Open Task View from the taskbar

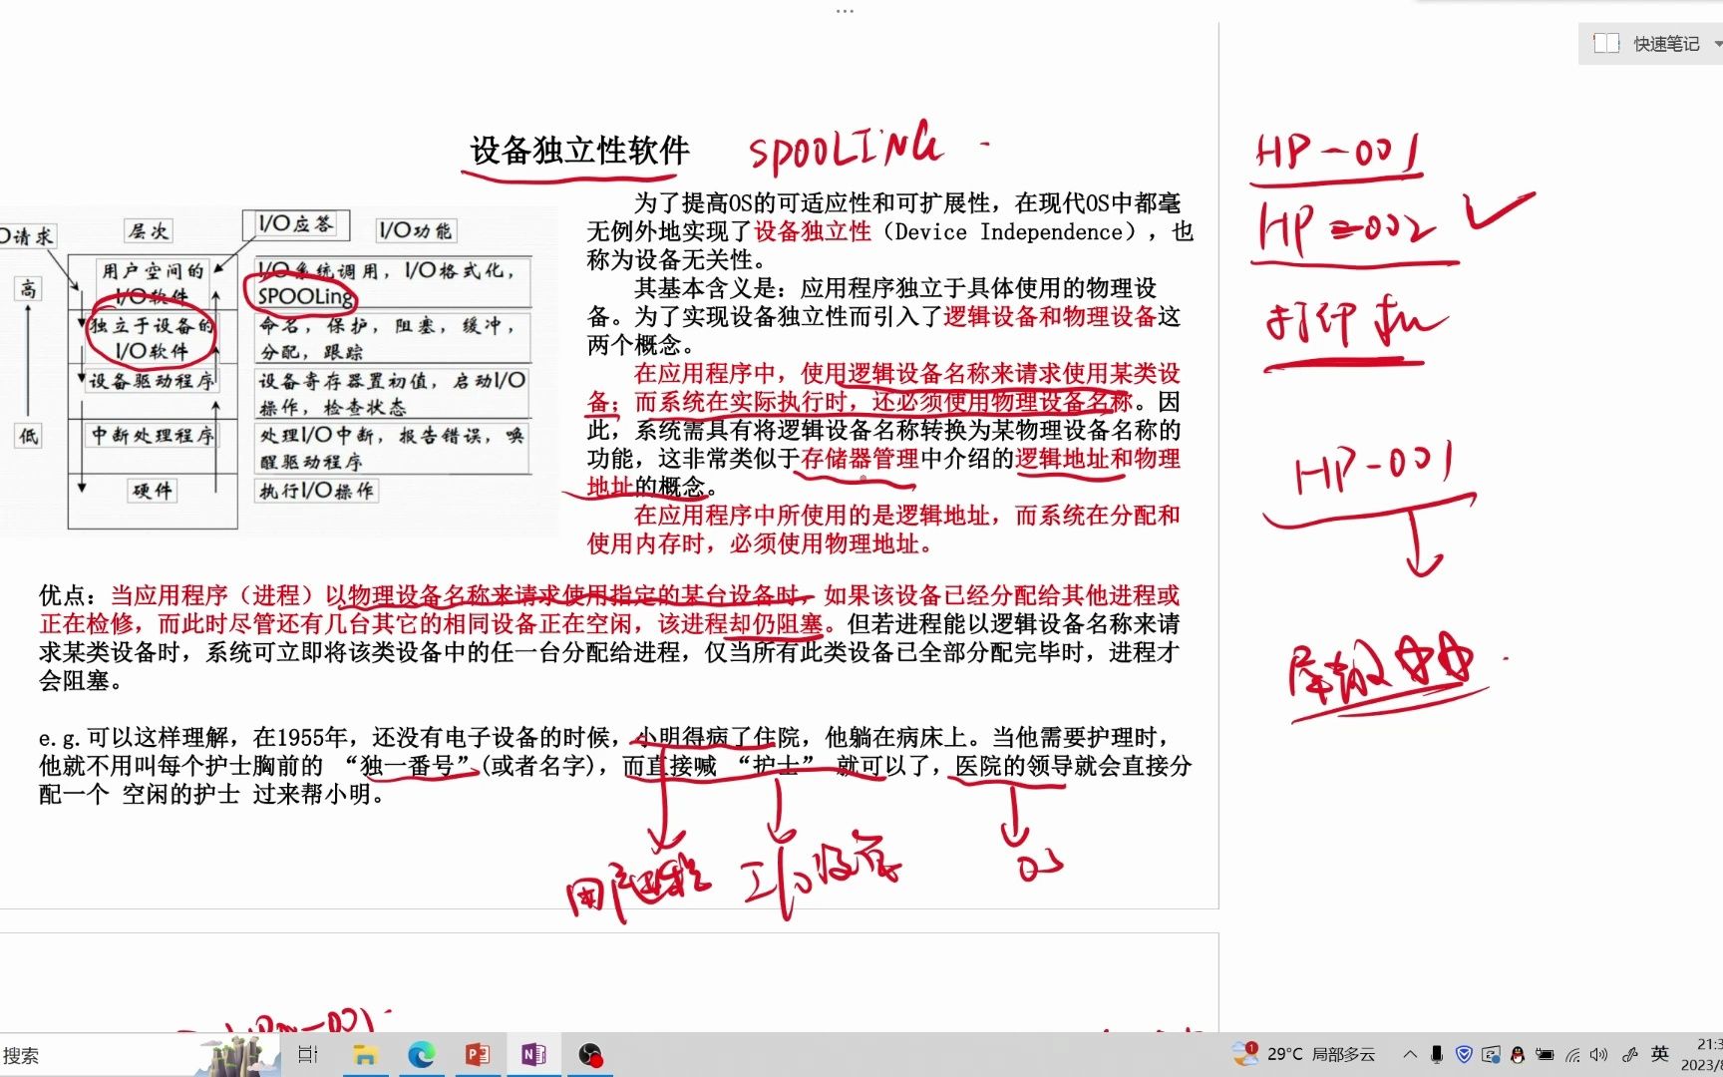point(308,1055)
